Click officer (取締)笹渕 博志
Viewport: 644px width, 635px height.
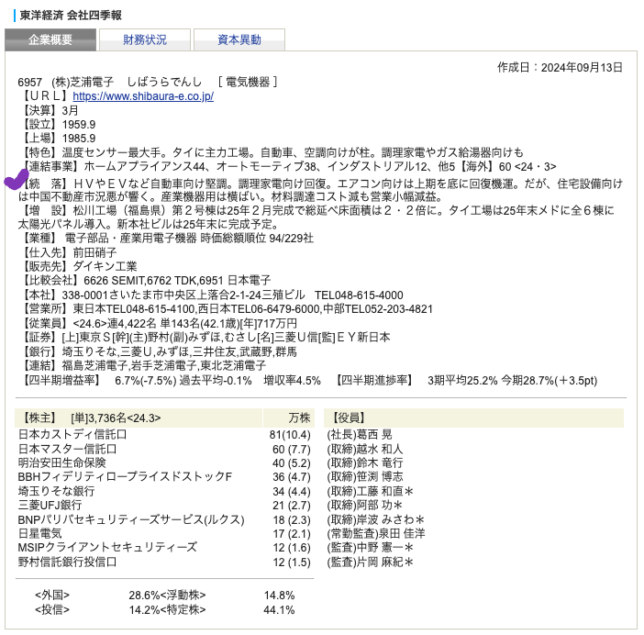[365, 477]
